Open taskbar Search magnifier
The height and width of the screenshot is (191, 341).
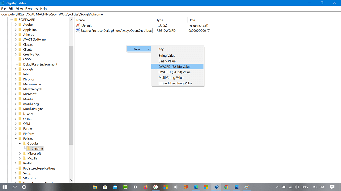[x=14, y=187]
